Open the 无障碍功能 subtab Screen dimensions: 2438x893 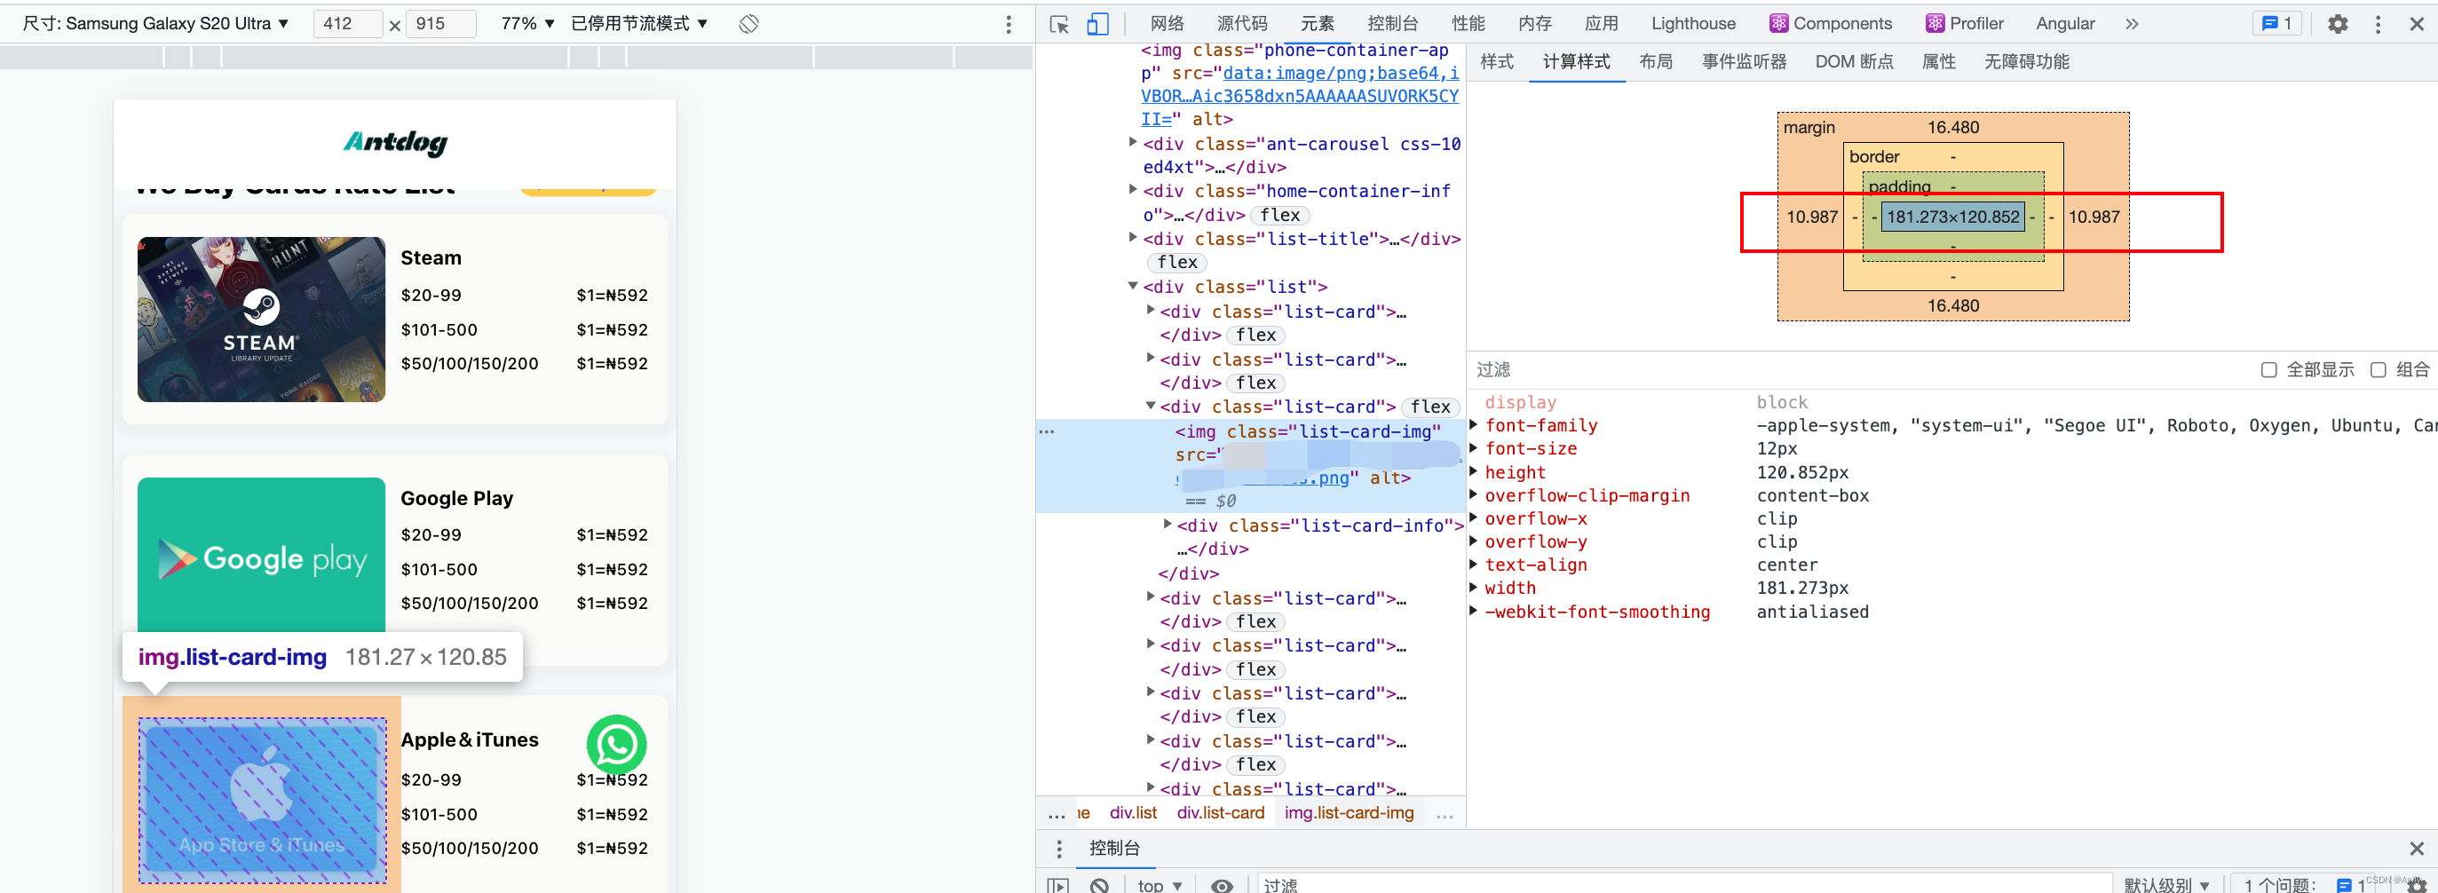point(2025,62)
